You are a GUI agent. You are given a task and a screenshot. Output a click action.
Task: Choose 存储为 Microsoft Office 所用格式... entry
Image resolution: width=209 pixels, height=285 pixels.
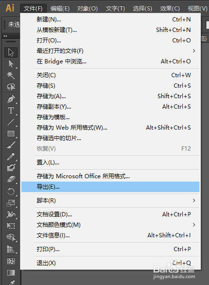111,176
